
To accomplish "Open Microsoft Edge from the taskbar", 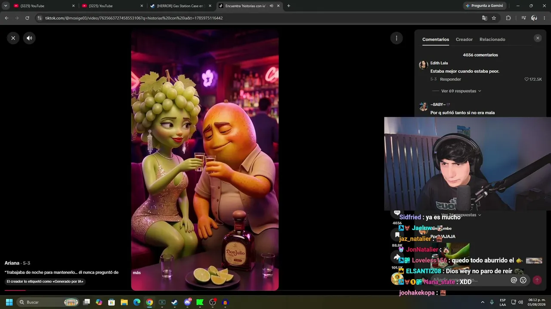I will tap(136, 302).
